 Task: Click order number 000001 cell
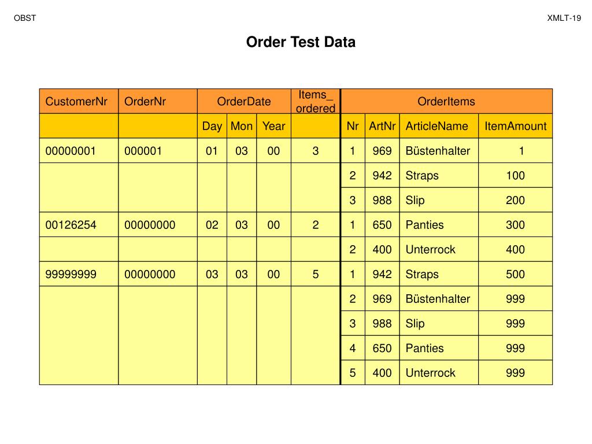158,151
